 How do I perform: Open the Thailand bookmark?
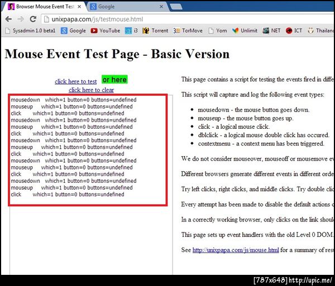point(320,31)
